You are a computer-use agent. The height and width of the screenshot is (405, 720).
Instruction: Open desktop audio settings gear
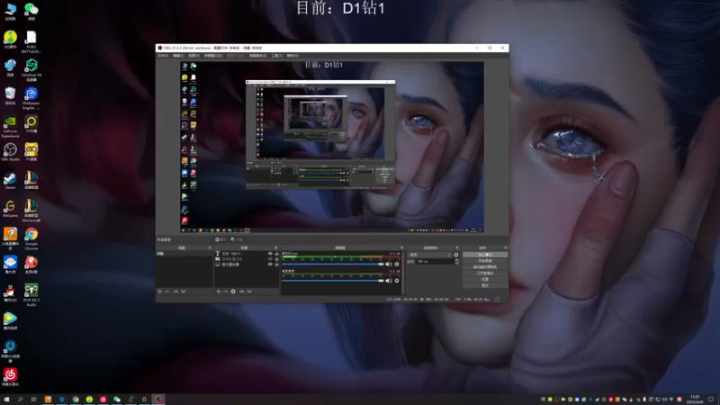(397, 281)
